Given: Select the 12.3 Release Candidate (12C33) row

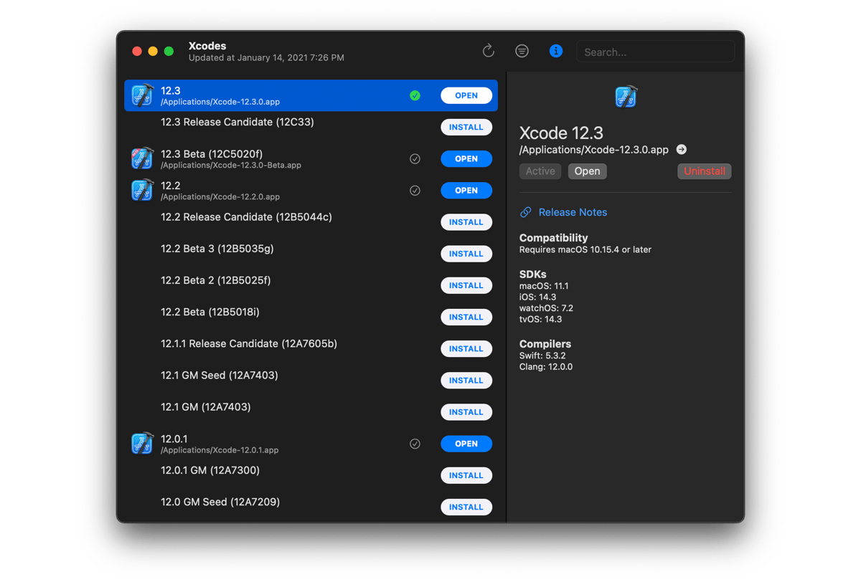Looking at the screenshot, I should pos(311,127).
